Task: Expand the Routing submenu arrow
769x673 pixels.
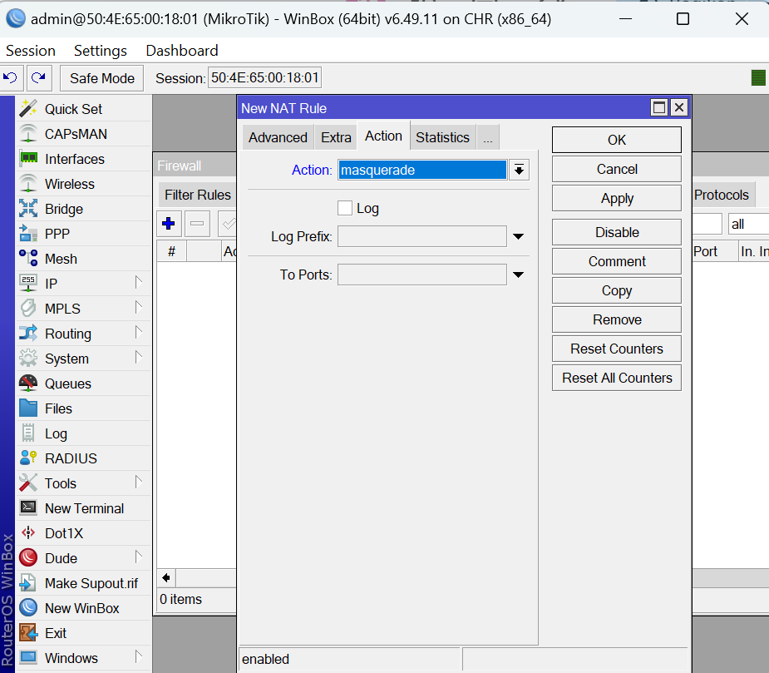Action: (x=139, y=332)
